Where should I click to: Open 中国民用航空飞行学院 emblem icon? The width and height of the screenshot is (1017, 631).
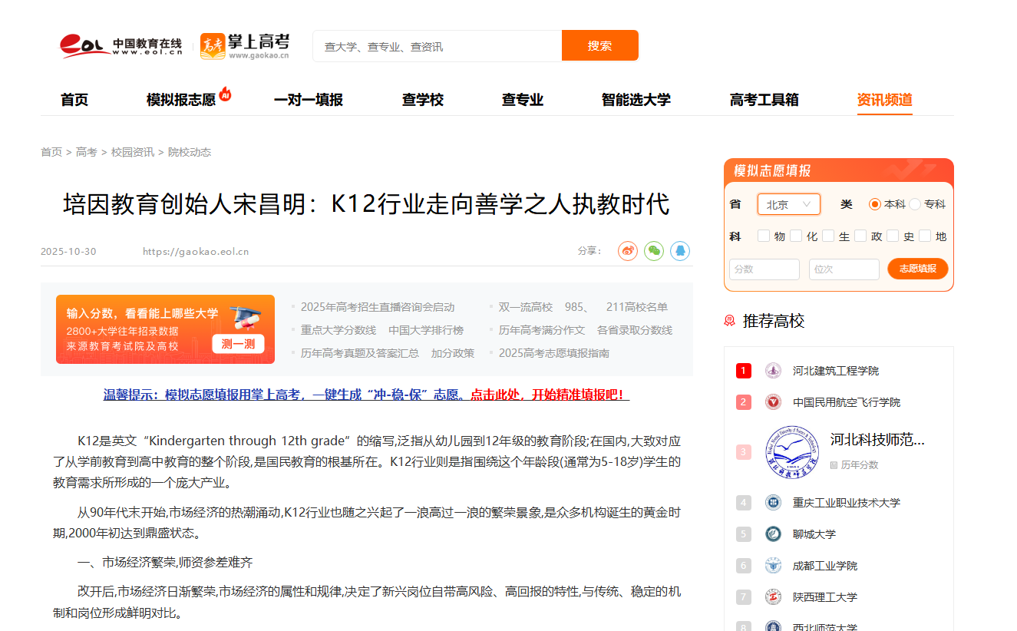point(773,402)
